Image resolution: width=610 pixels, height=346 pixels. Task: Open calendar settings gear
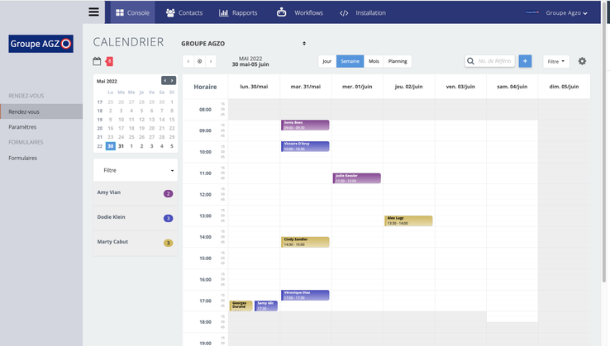pyautogui.click(x=582, y=61)
